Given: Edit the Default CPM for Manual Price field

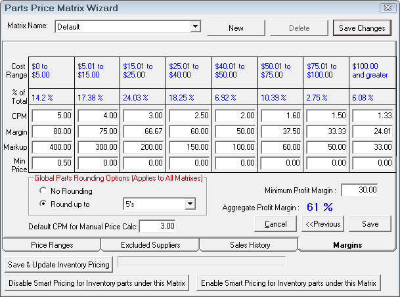Looking at the screenshot, I should [157, 226].
